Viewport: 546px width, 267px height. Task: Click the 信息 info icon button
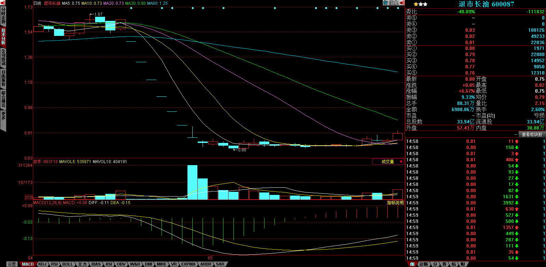coord(393,3)
